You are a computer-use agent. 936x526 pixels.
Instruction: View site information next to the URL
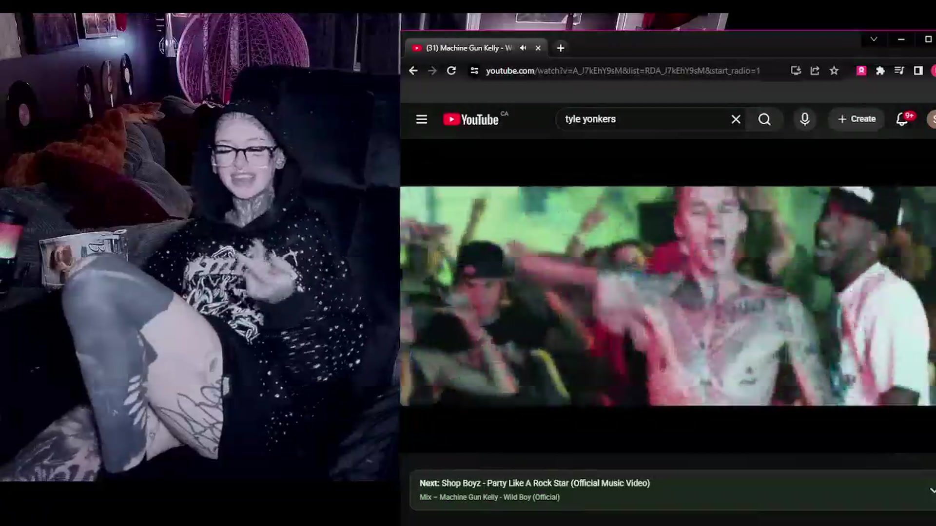pos(474,71)
